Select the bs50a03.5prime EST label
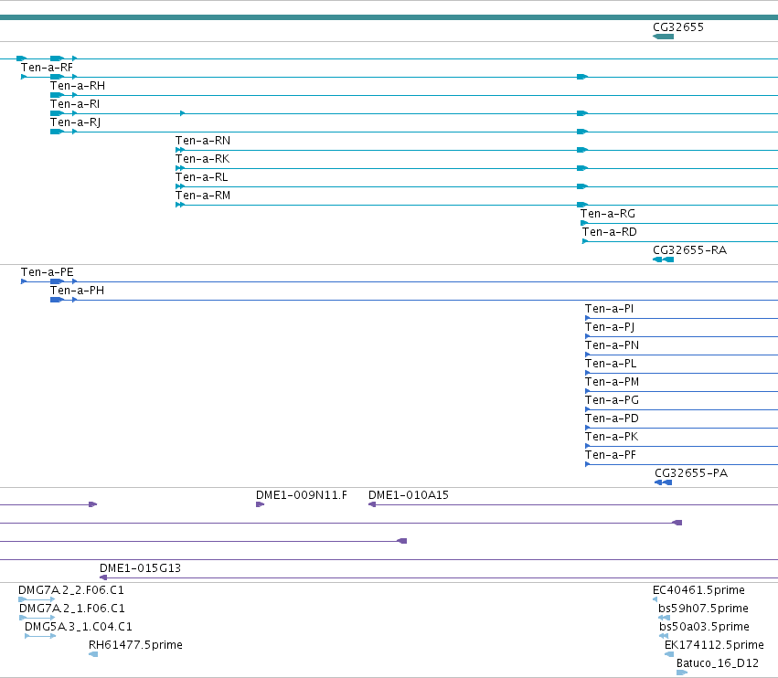Viewport: 778px width, 678px height. pyautogui.click(x=704, y=627)
